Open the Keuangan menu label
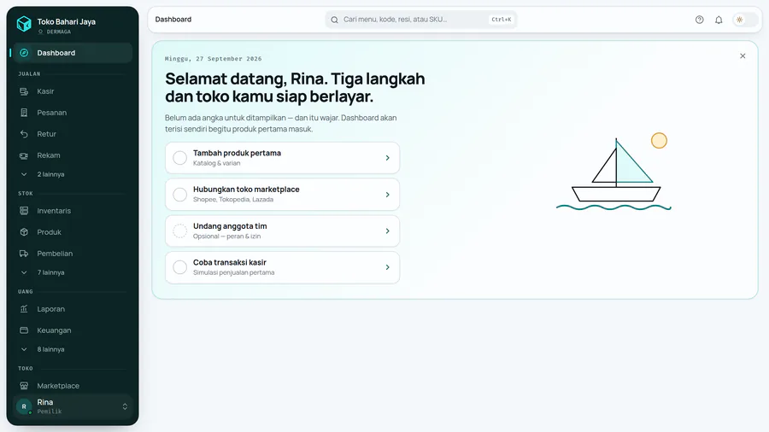Screen dimensions: 769x432 pos(54,330)
